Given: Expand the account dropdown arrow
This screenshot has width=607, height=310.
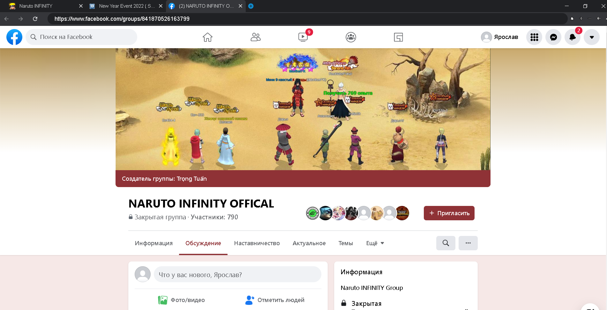Looking at the screenshot, I should pos(592,37).
